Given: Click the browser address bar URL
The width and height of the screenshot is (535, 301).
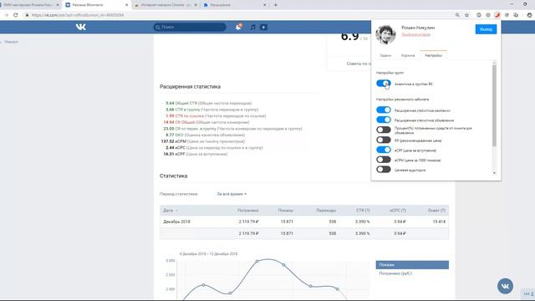Looking at the screenshot, I should pyautogui.click(x=78, y=15).
